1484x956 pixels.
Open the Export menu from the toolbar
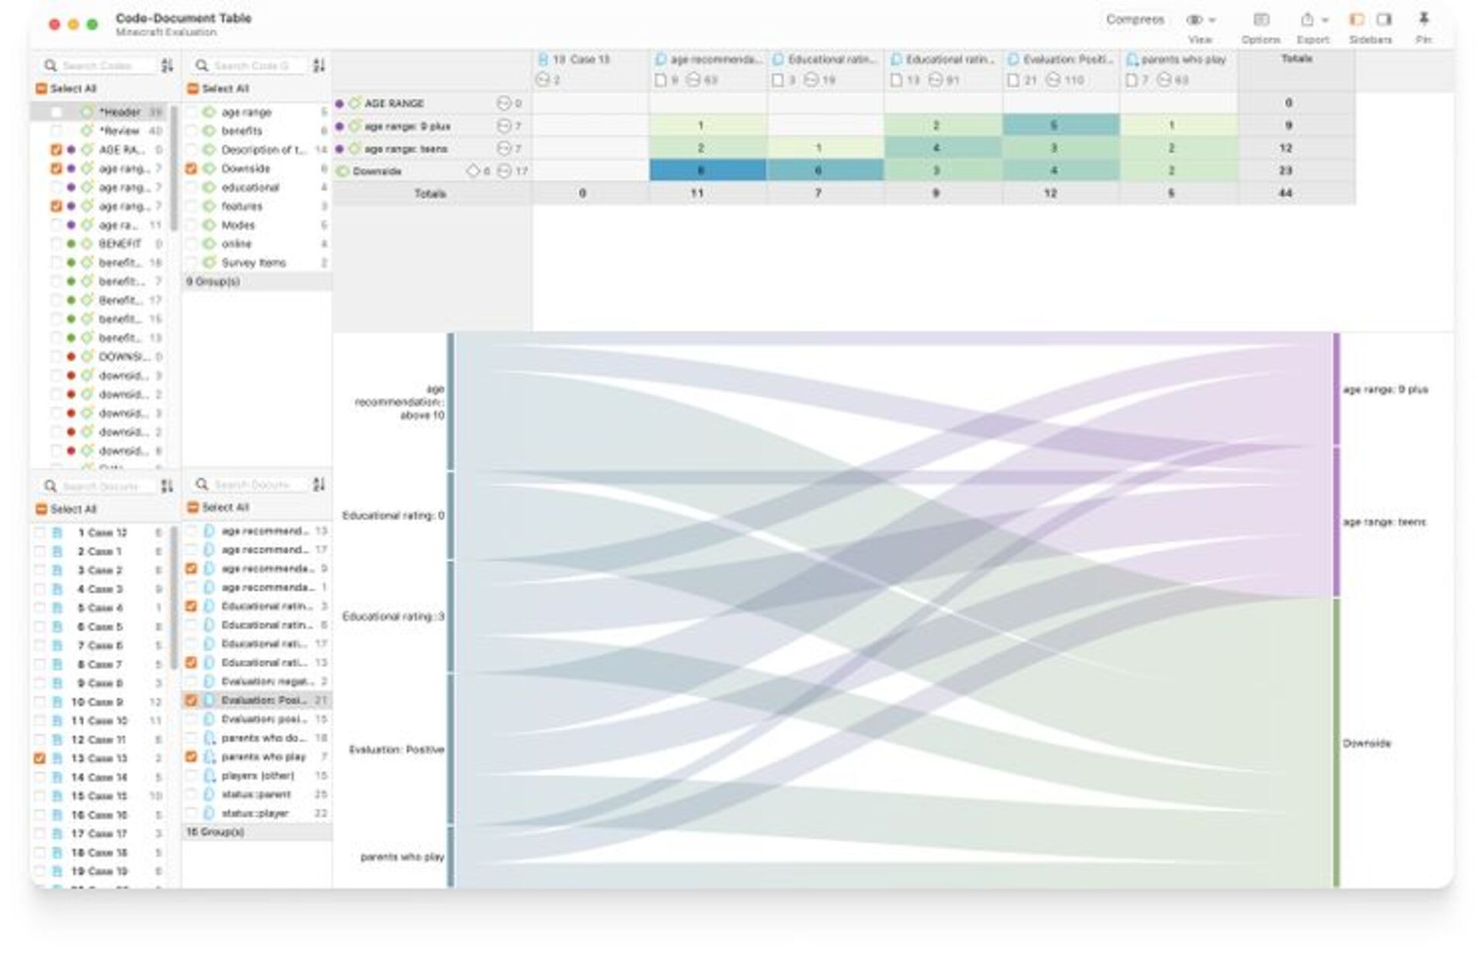pos(1309,20)
